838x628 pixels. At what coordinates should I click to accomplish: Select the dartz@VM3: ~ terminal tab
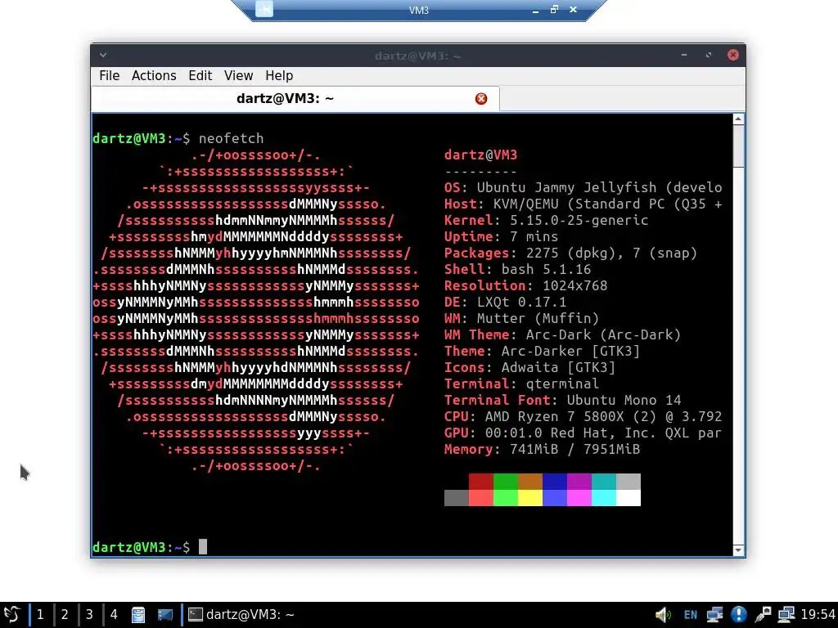(295, 99)
